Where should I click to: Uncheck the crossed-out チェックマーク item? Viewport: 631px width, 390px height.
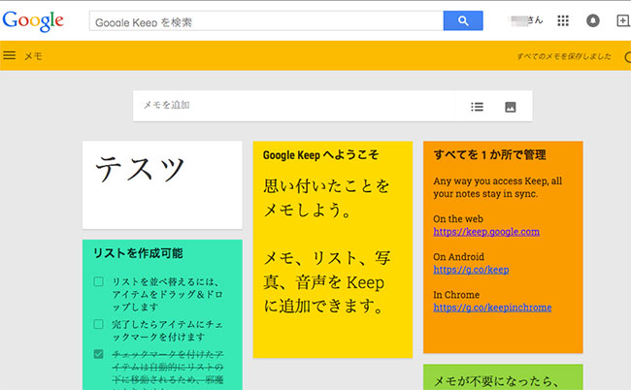tap(99, 354)
